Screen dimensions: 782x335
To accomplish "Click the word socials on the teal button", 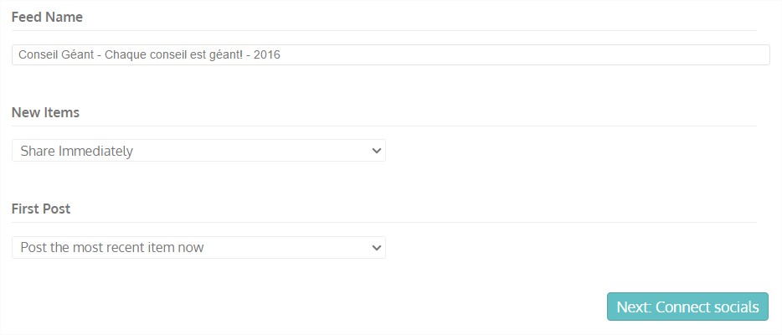I will click(736, 307).
